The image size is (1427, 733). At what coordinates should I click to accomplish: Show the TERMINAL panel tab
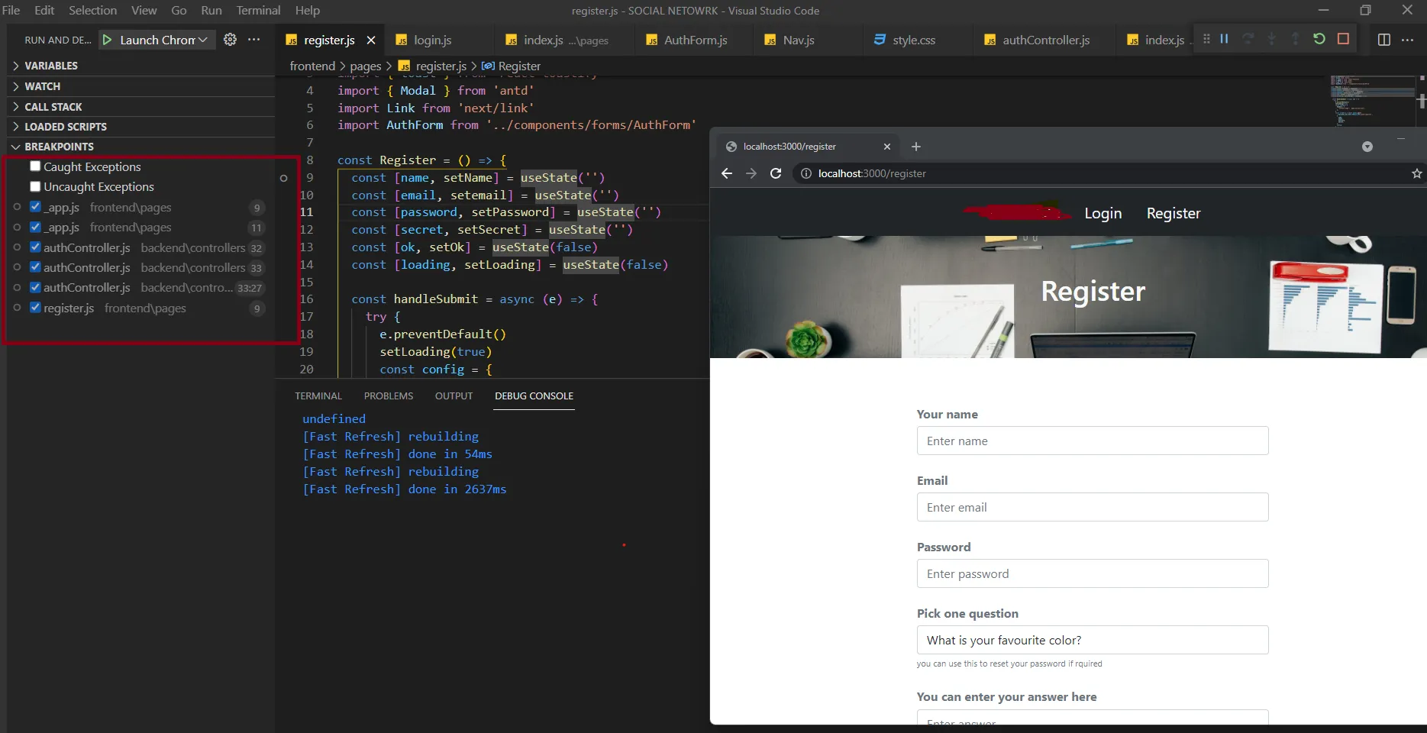(x=318, y=396)
